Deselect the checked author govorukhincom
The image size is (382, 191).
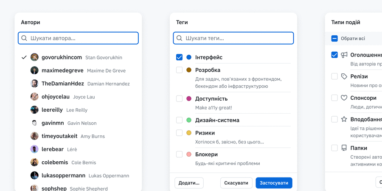(x=62, y=57)
